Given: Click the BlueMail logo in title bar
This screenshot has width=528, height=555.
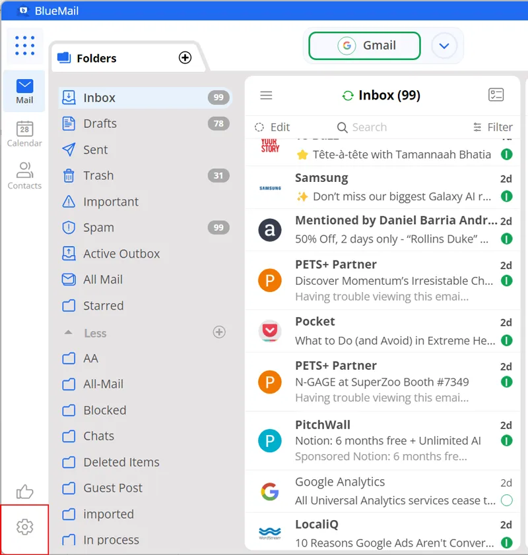Looking at the screenshot, I should [x=23, y=11].
